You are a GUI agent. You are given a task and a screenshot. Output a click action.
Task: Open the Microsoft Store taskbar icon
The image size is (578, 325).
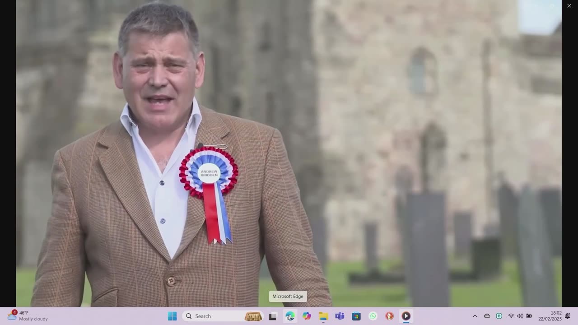(356, 316)
